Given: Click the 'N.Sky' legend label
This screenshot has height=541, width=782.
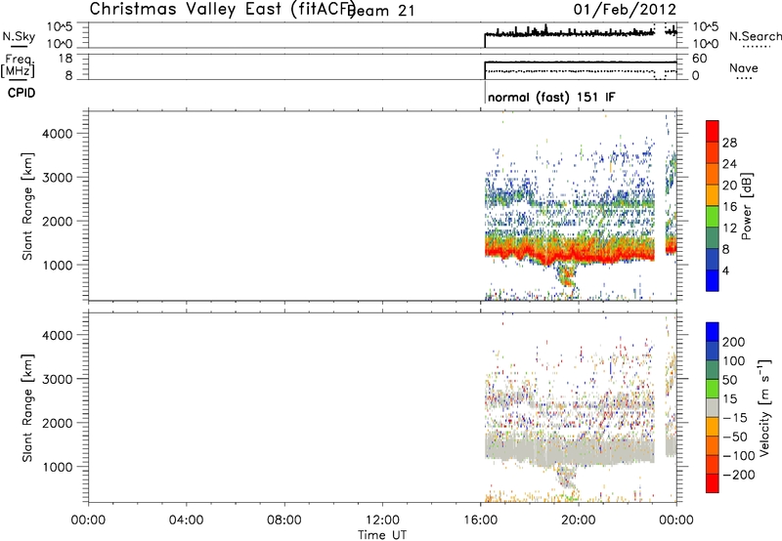Looking at the screenshot, I should coord(19,36).
